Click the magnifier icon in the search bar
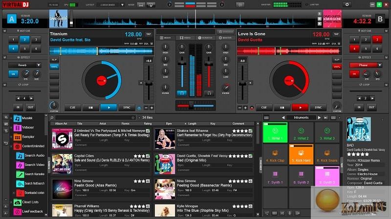 pos(52,118)
